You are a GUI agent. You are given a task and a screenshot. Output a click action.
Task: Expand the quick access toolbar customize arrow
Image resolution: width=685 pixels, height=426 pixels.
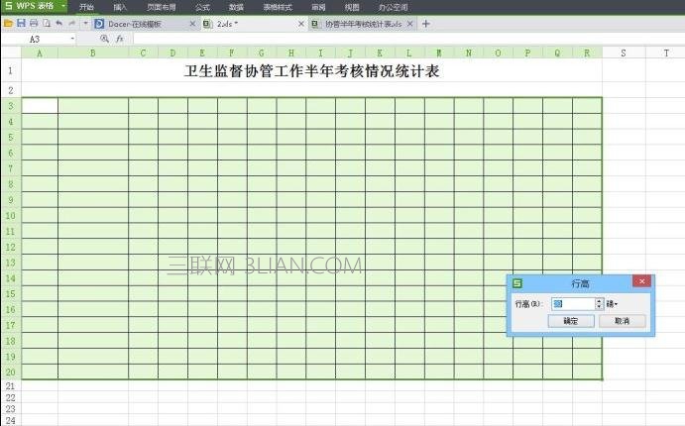pyautogui.click(x=85, y=23)
